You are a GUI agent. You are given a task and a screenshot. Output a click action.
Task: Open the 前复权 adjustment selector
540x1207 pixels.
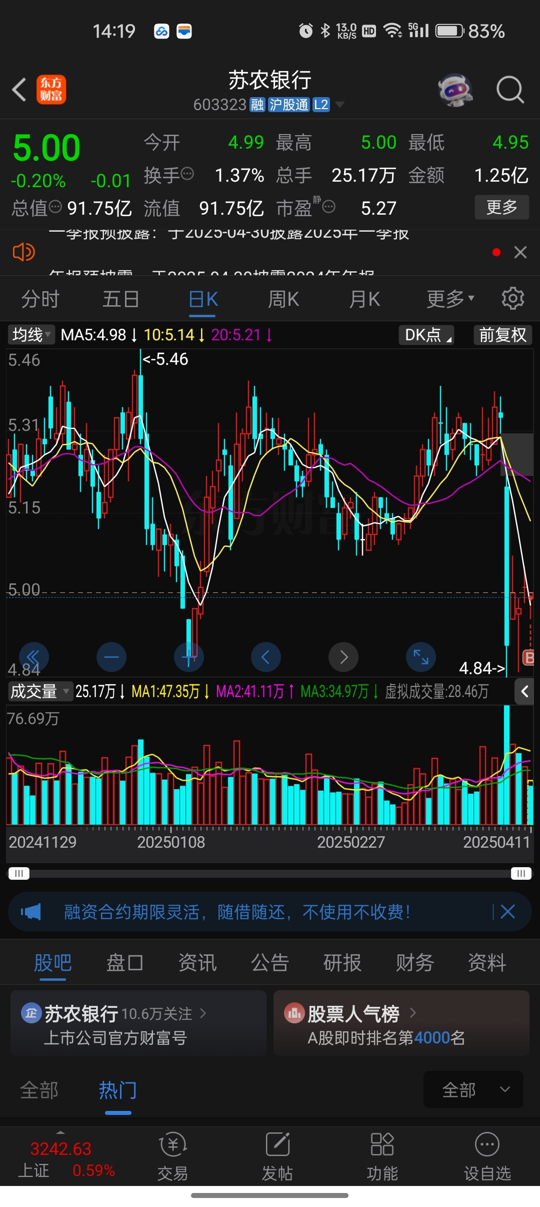(502, 335)
